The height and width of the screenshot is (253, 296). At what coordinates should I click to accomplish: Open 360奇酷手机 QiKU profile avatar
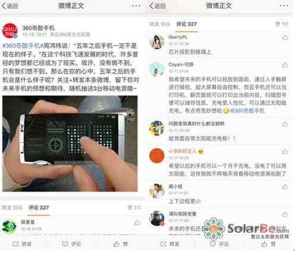tap(10, 31)
